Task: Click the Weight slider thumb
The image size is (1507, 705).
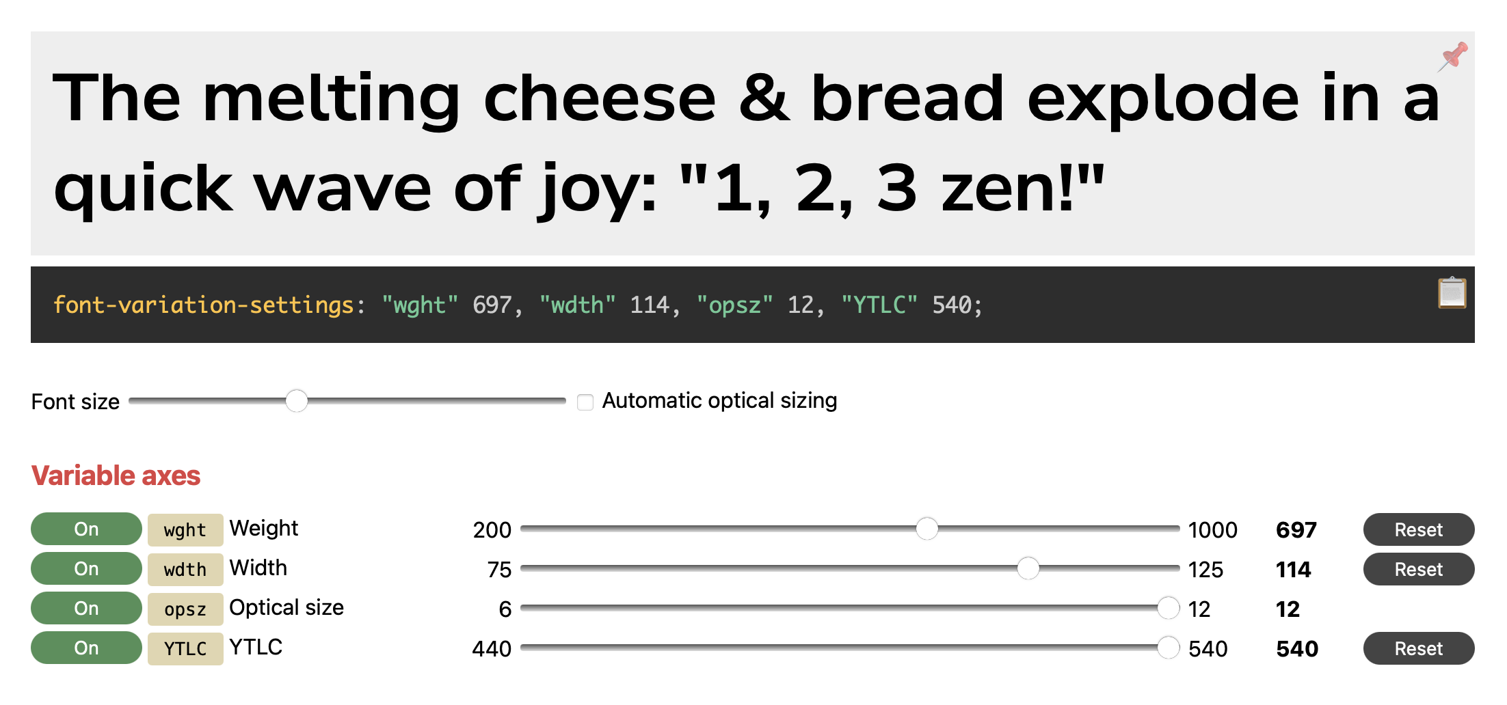Action: point(926,529)
